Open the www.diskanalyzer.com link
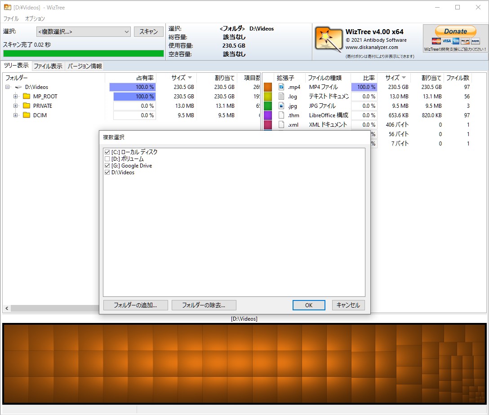 coord(371,47)
